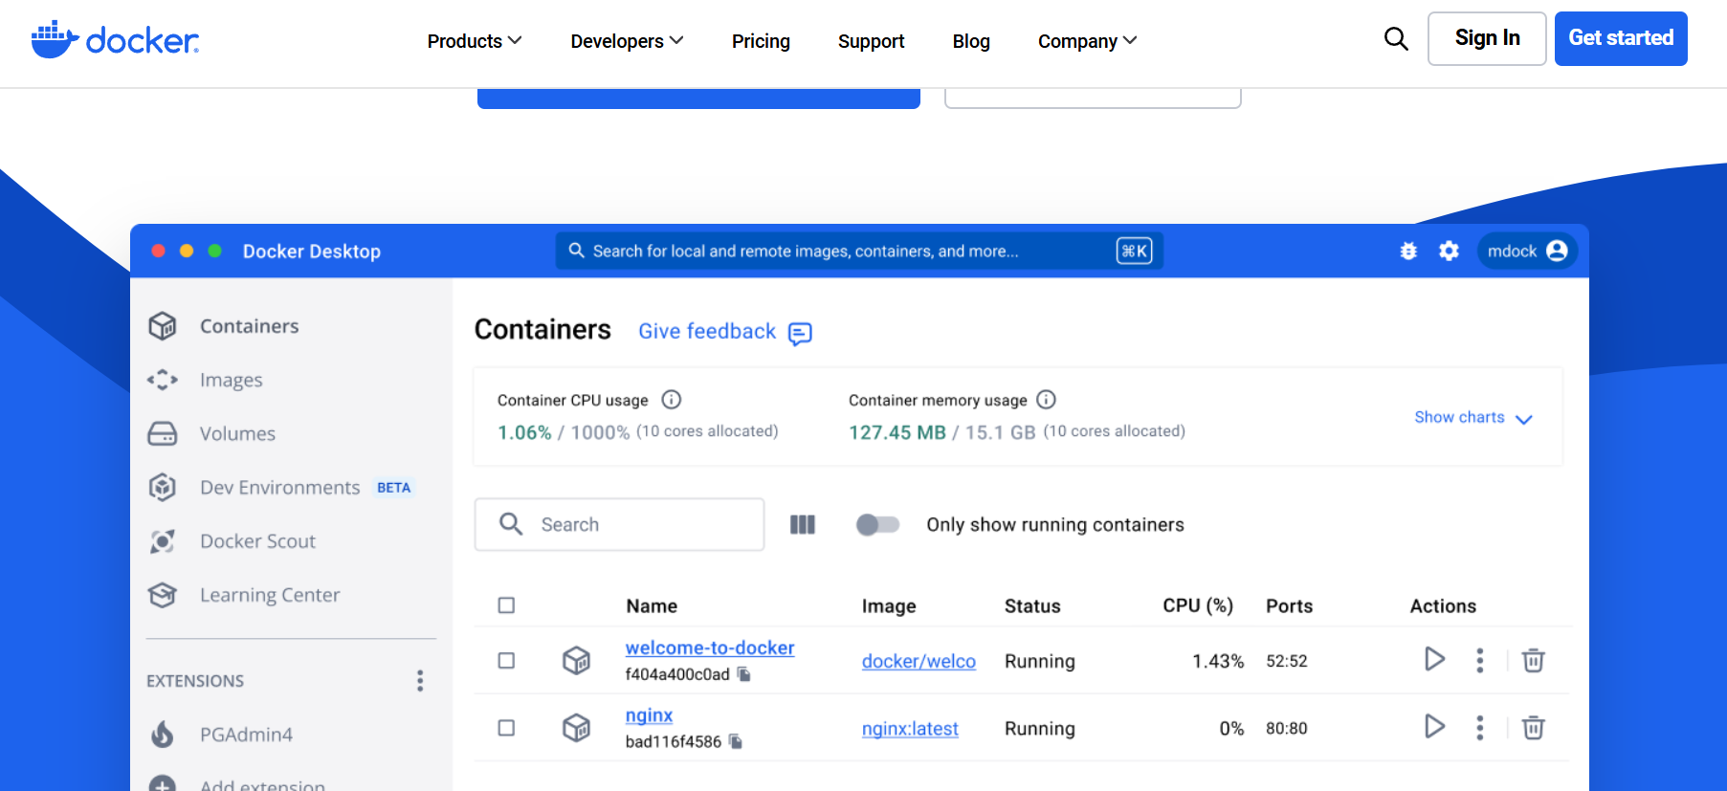Click the 80:80 port value
Image resolution: width=1727 pixels, height=791 pixels.
[x=1287, y=728]
